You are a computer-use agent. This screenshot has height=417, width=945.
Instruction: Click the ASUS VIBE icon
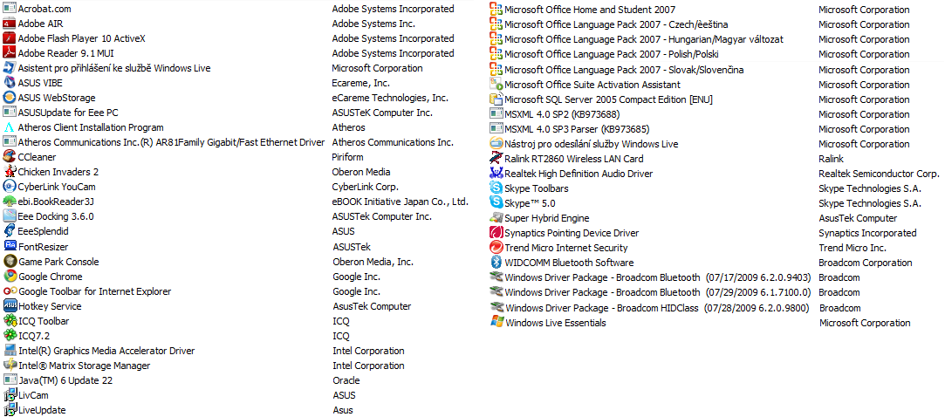tap(9, 83)
